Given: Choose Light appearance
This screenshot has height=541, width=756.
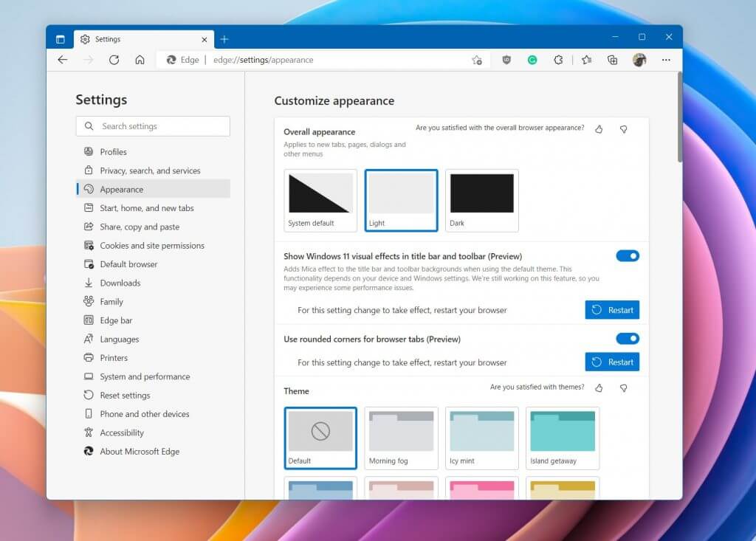Looking at the screenshot, I should (x=401, y=201).
